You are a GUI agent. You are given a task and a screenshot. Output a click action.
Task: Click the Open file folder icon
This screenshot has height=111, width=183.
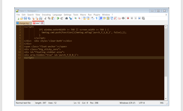pyautogui.click(x=21, y=18)
